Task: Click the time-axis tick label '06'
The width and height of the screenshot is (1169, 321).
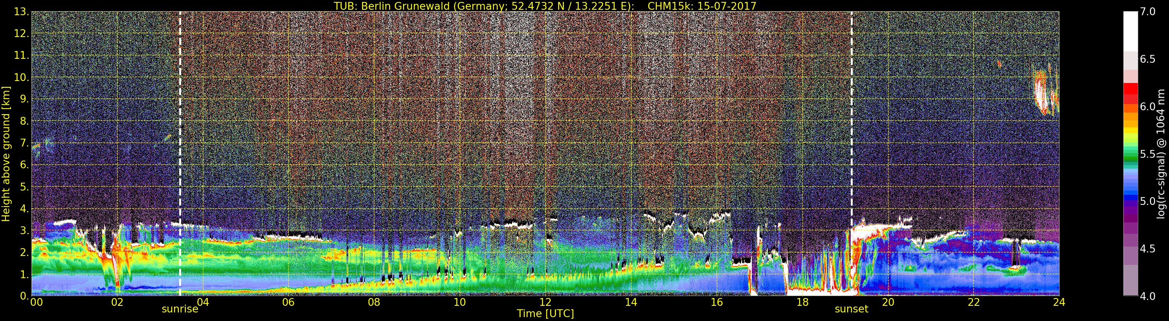Action: pos(288,302)
